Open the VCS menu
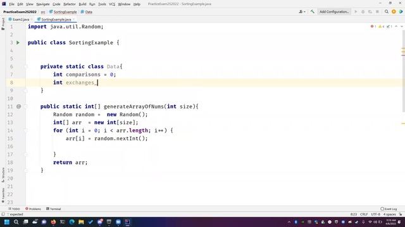Screen dimensions: 405x227 tap(112, 4)
